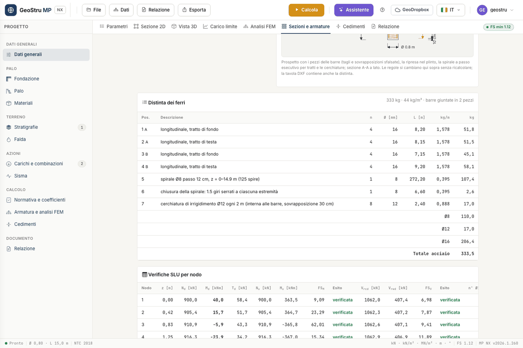Click the Stratigrafie layers icon

tap(9, 127)
